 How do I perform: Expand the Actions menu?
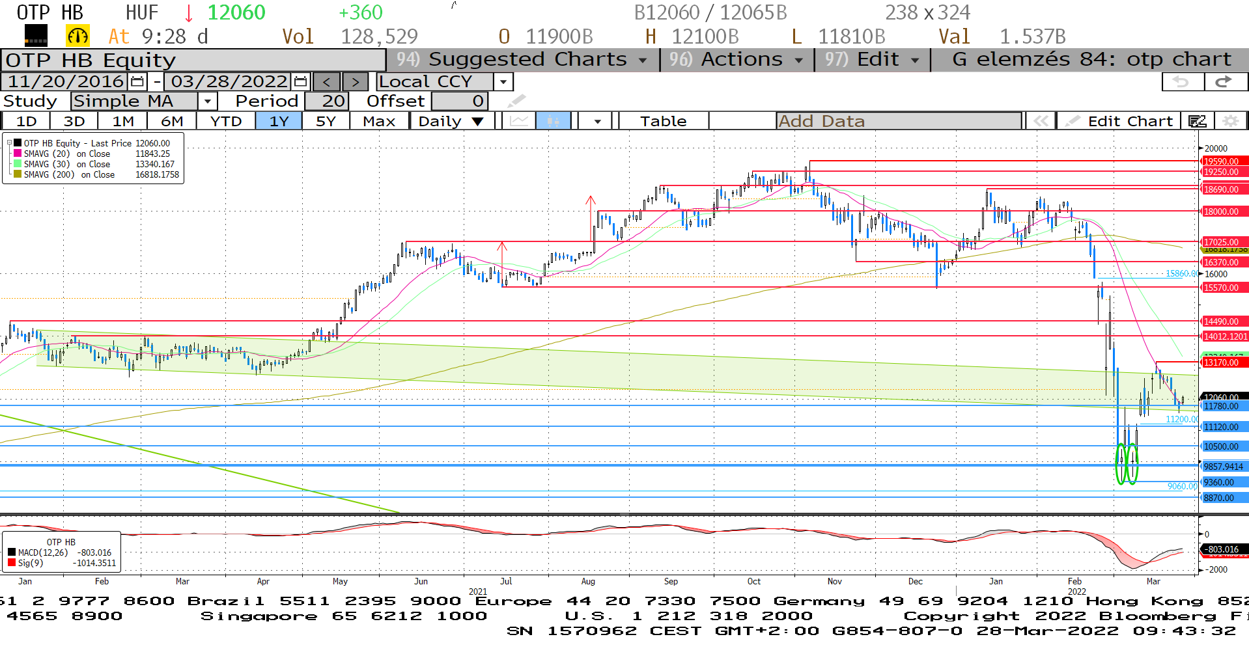pos(737,59)
